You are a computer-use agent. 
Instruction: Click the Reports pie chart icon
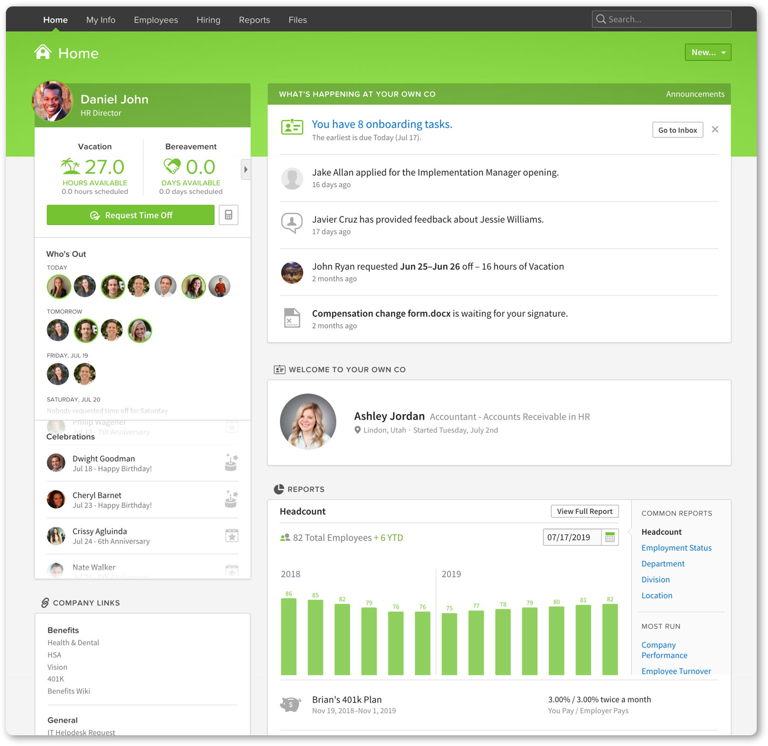[x=279, y=489]
